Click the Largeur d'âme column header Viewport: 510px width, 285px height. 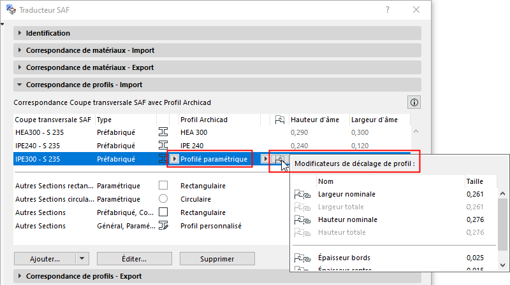[x=379, y=120]
